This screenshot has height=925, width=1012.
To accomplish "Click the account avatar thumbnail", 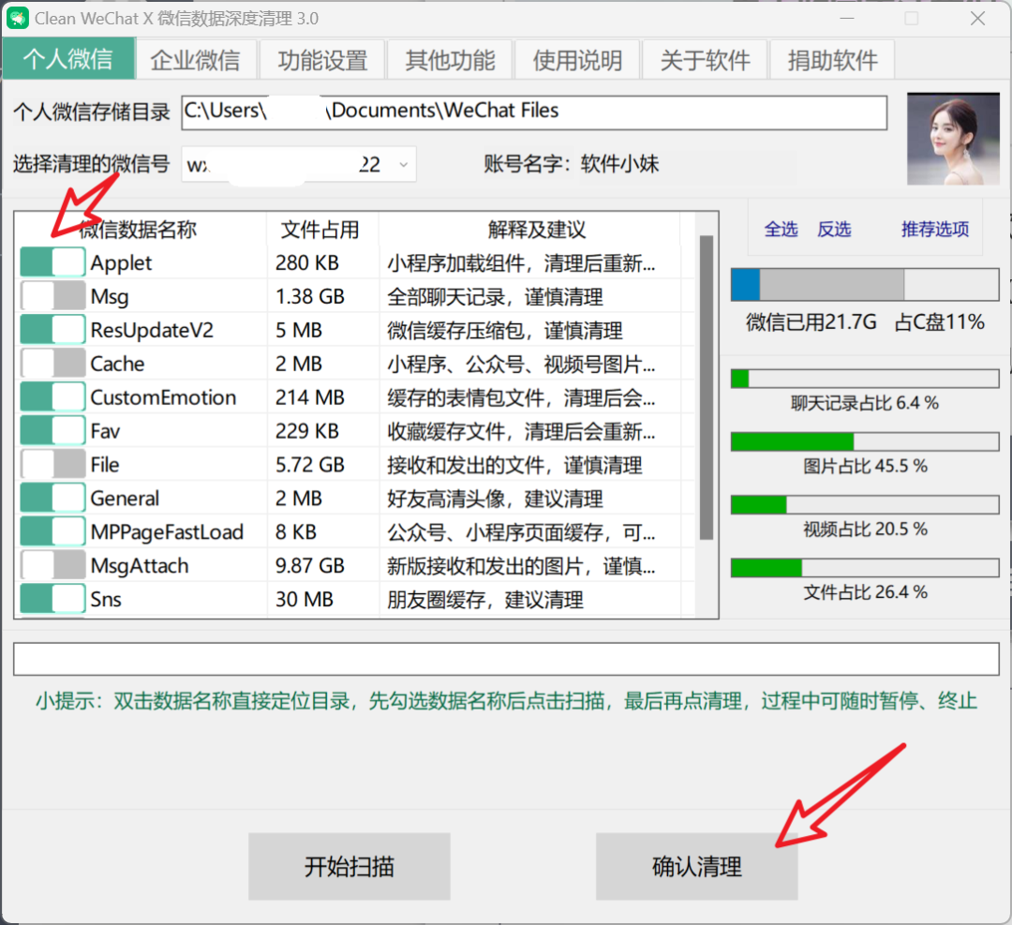I will 953,139.
